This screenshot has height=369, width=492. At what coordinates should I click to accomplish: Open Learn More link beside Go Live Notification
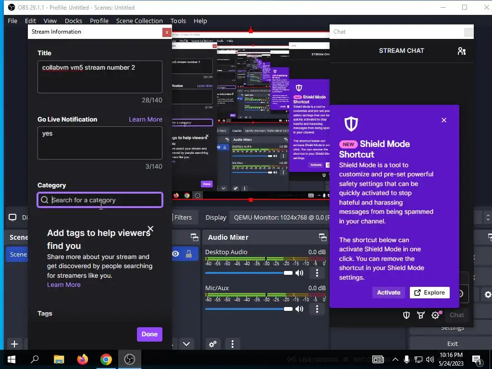pos(146,119)
